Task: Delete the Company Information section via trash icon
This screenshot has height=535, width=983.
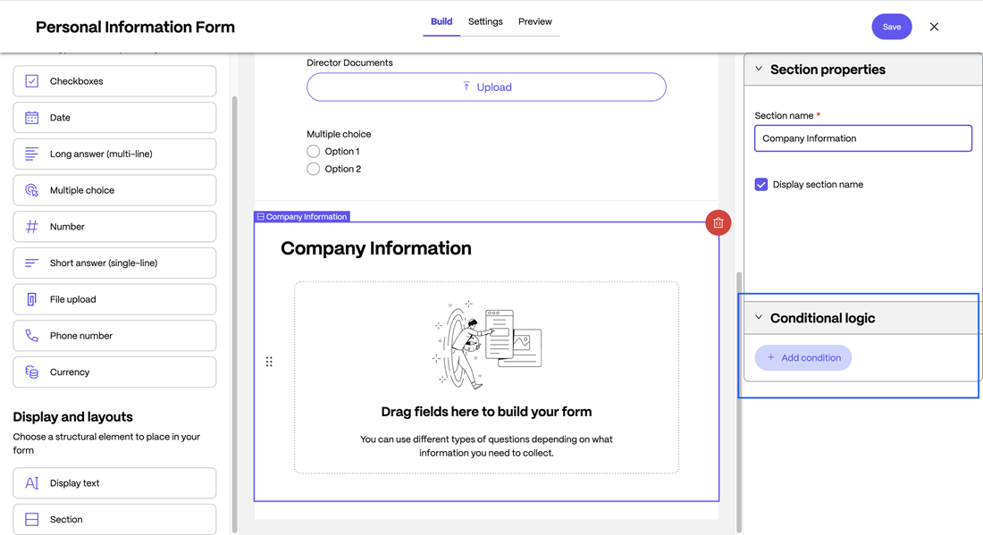Action: pyautogui.click(x=718, y=223)
